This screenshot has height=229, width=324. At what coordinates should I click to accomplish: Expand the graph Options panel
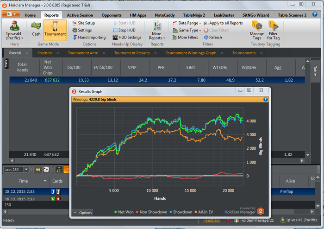[83, 213]
